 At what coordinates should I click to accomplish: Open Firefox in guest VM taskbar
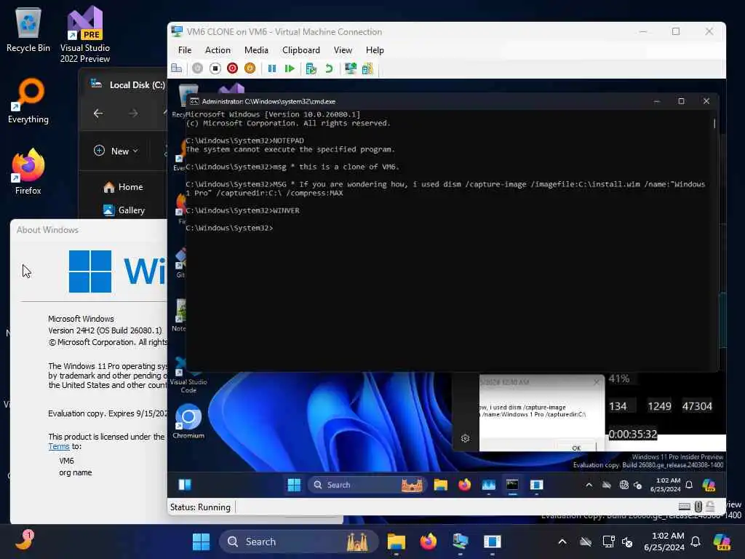464,485
